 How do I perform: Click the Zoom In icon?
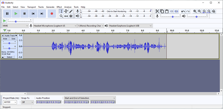[195, 11]
